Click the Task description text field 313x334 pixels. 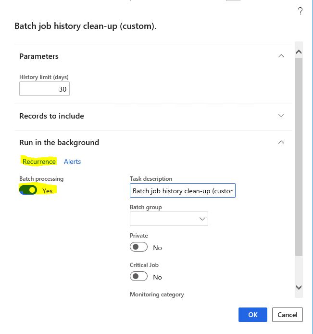[x=183, y=190]
